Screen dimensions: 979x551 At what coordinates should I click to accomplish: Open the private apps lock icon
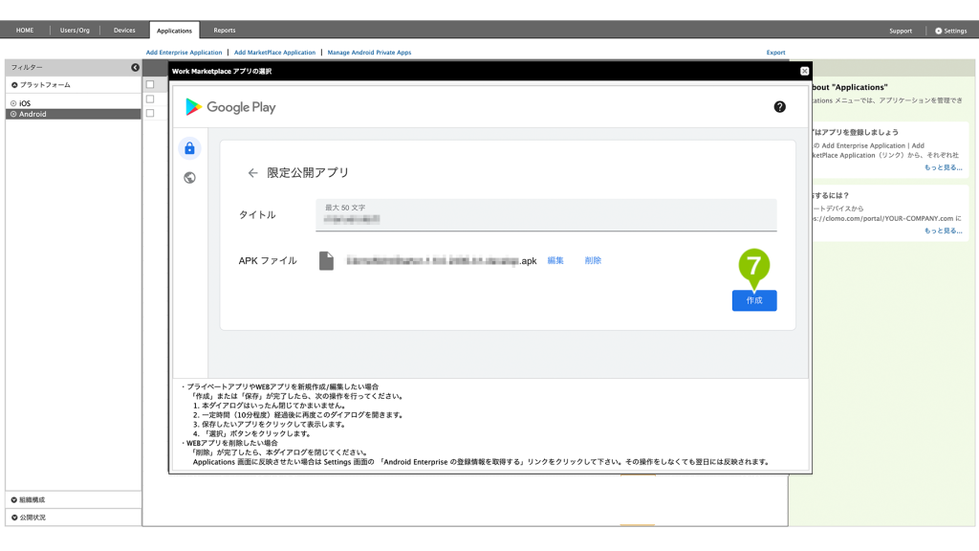[x=190, y=148]
